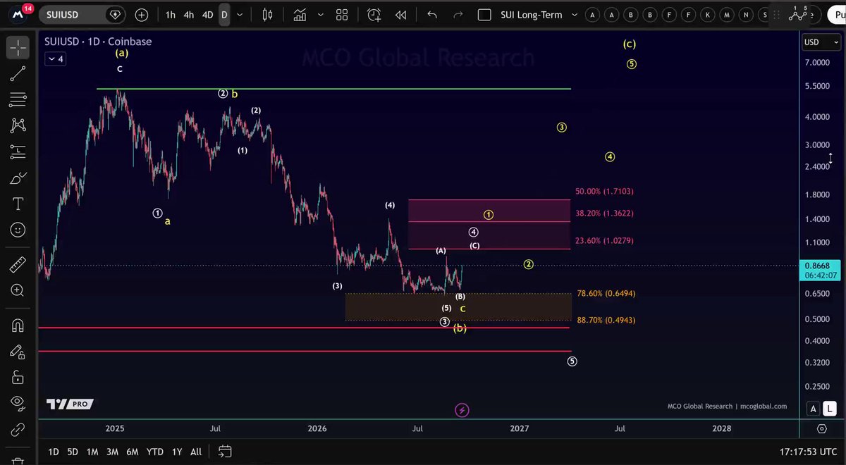Select the trend line drawing tool
The height and width of the screenshot is (465, 846).
18,73
